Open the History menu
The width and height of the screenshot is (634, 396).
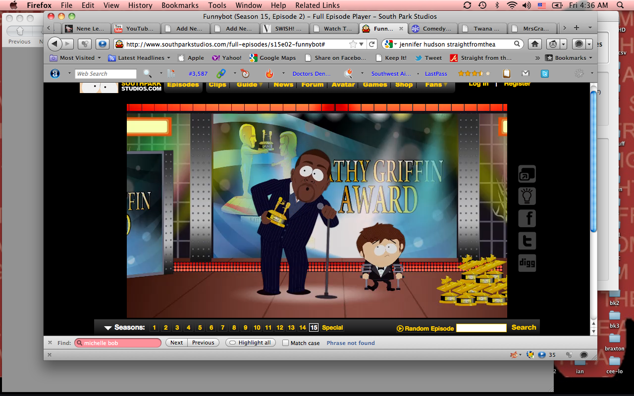click(140, 5)
